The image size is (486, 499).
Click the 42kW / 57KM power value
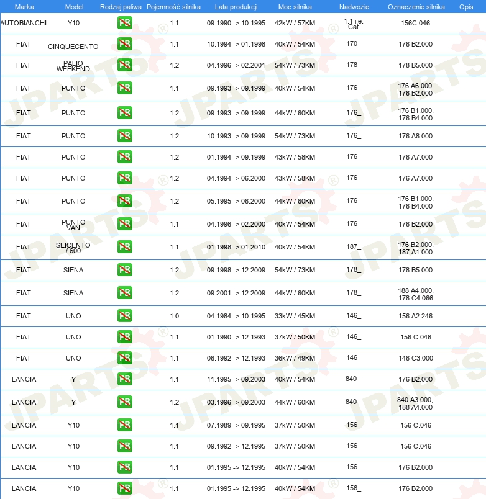[x=295, y=23]
